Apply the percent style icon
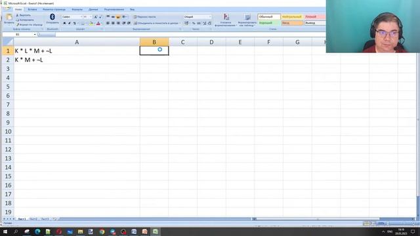 (x=194, y=24)
